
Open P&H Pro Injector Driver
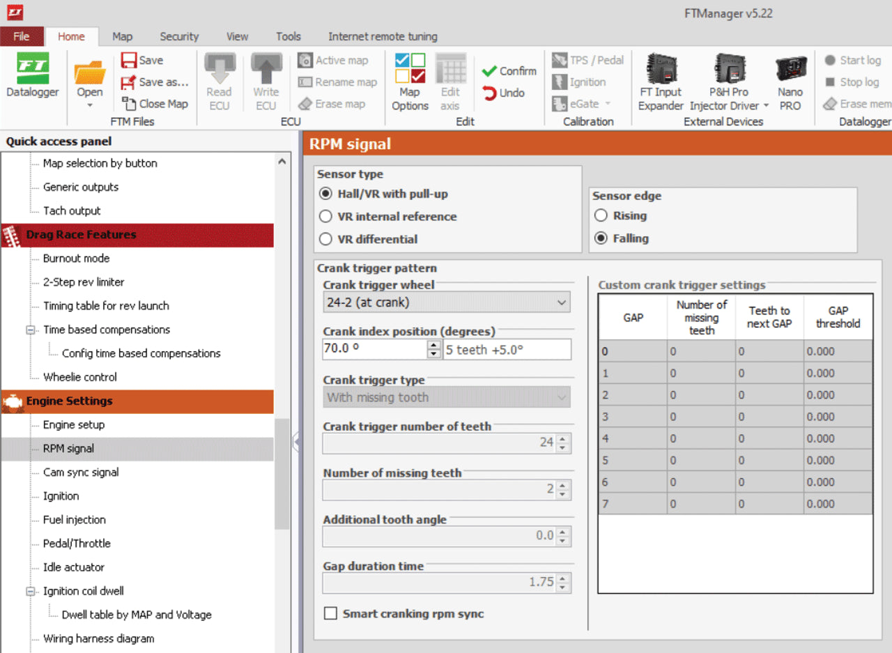click(x=729, y=82)
